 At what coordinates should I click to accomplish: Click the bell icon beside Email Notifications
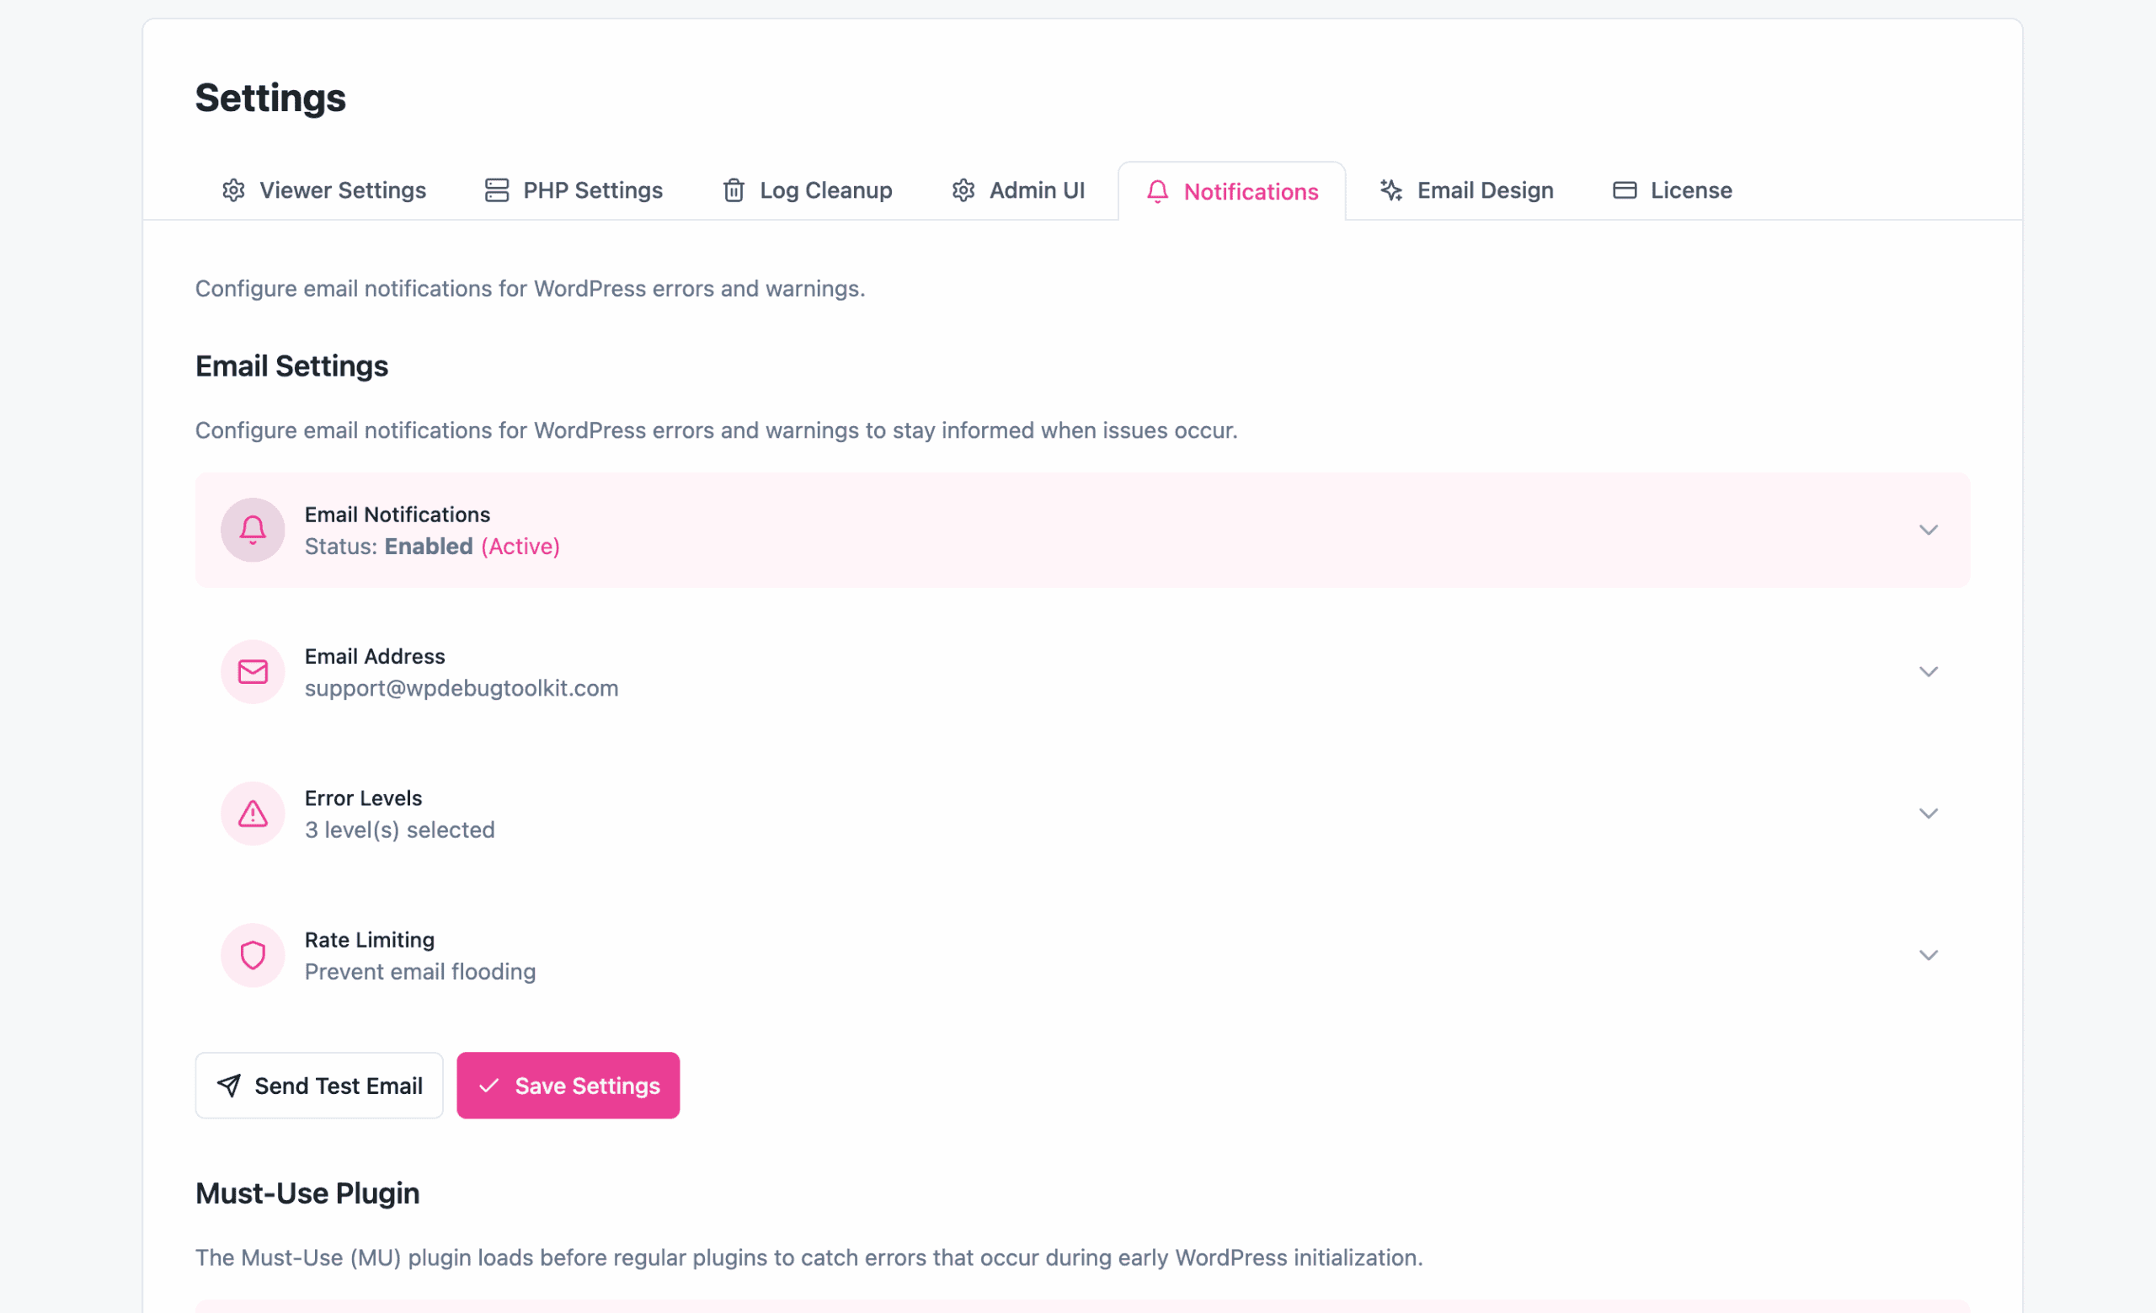pos(253,530)
